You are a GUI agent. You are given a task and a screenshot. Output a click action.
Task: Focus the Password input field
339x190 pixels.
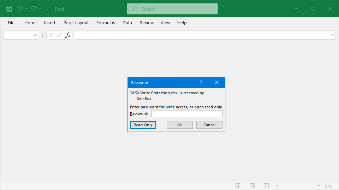click(187, 114)
